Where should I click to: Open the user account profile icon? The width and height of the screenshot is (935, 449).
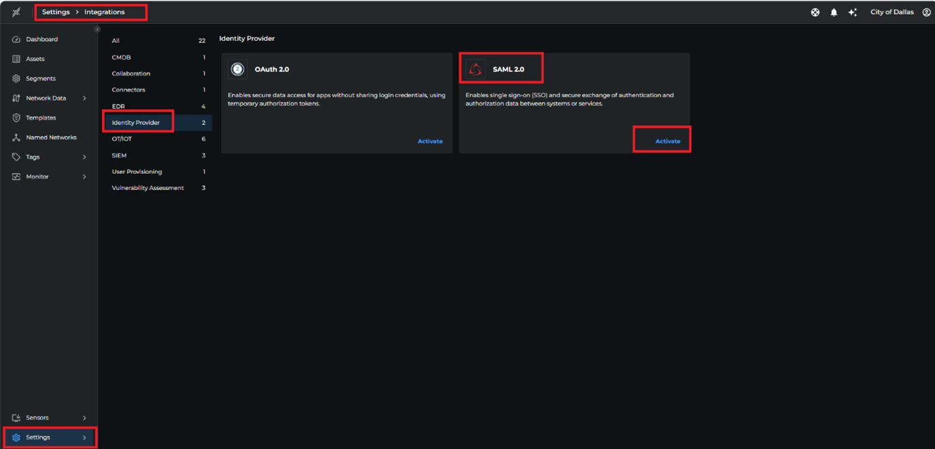(x=927, y=12)
